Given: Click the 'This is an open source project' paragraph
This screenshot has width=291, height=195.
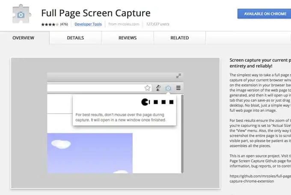Looking at the screenshot, I should click(260, 161).
